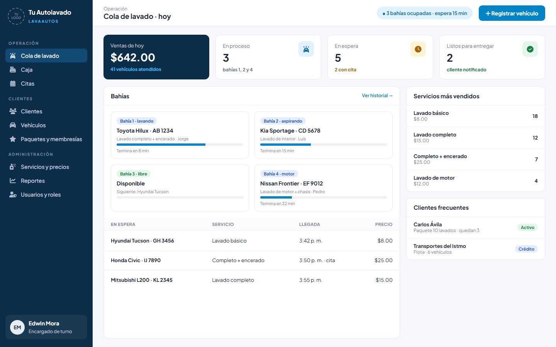Select the Honda Civic · IJ 7890 row
Viewport: 556px width, 347px height.
[252, 260]
